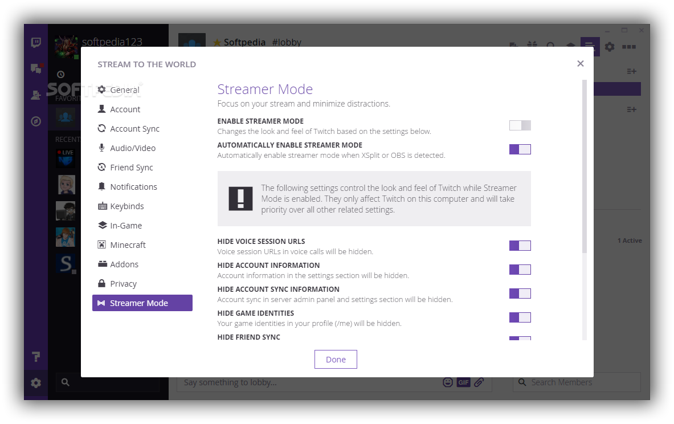Open the S logo server in Recent

click(66, 263)
